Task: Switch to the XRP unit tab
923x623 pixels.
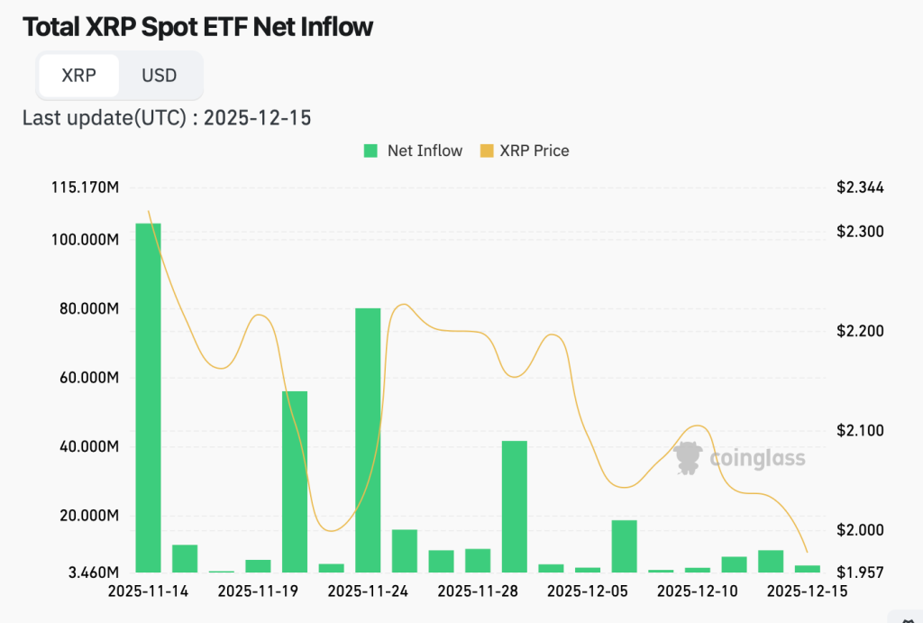Action: (x=78, y=75)
